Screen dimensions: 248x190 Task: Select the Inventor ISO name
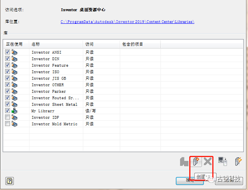coord(45,72)
